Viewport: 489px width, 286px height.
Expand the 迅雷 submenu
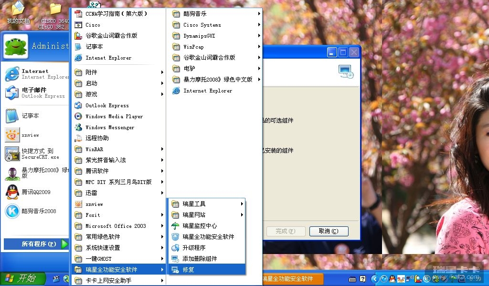[118, 193]
